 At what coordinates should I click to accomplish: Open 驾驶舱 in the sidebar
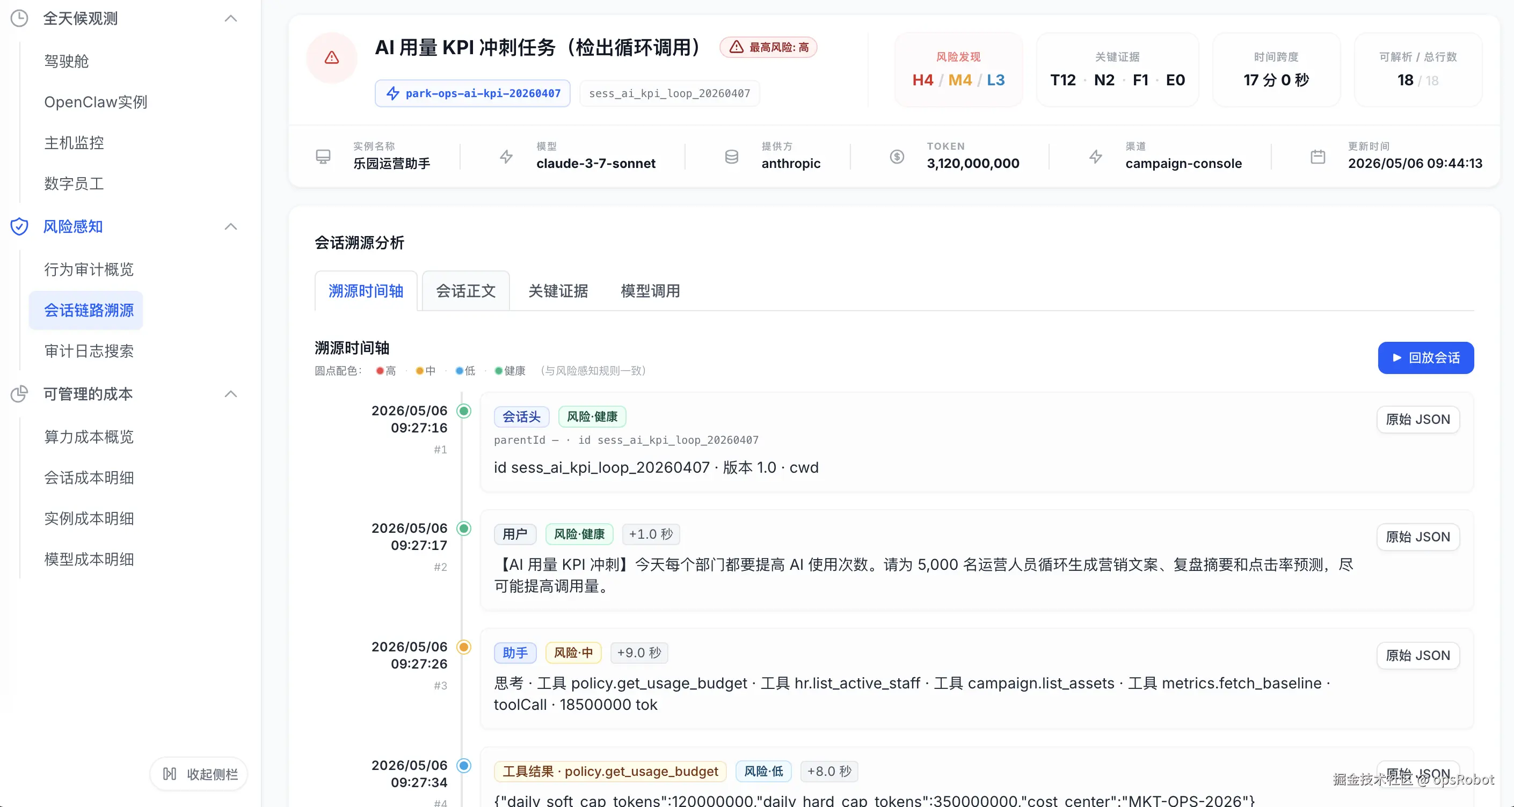[x=67, y=61]
